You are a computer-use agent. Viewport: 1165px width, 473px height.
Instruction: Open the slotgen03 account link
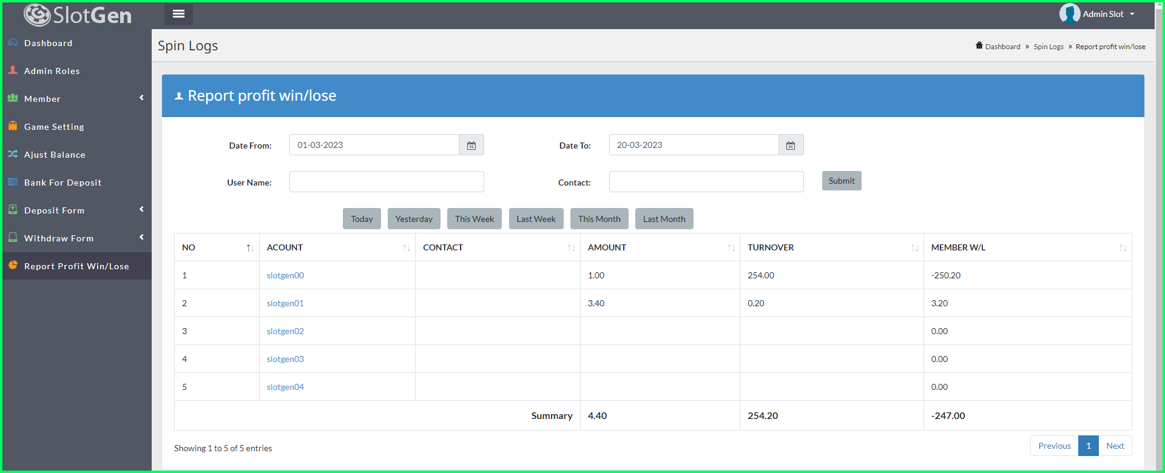pos(285,359)
